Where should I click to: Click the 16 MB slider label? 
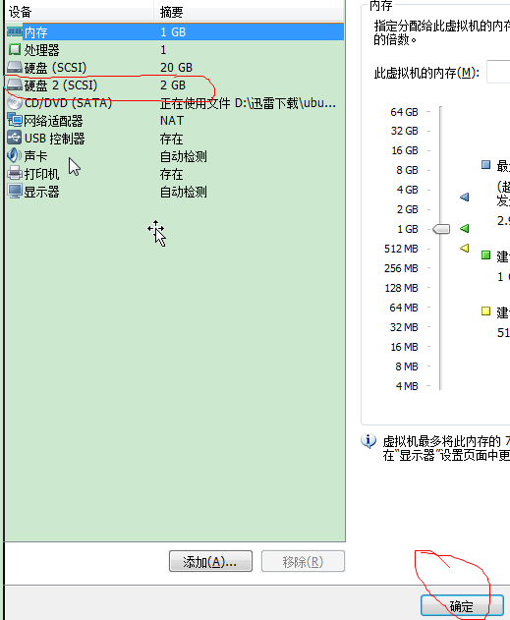404,347
